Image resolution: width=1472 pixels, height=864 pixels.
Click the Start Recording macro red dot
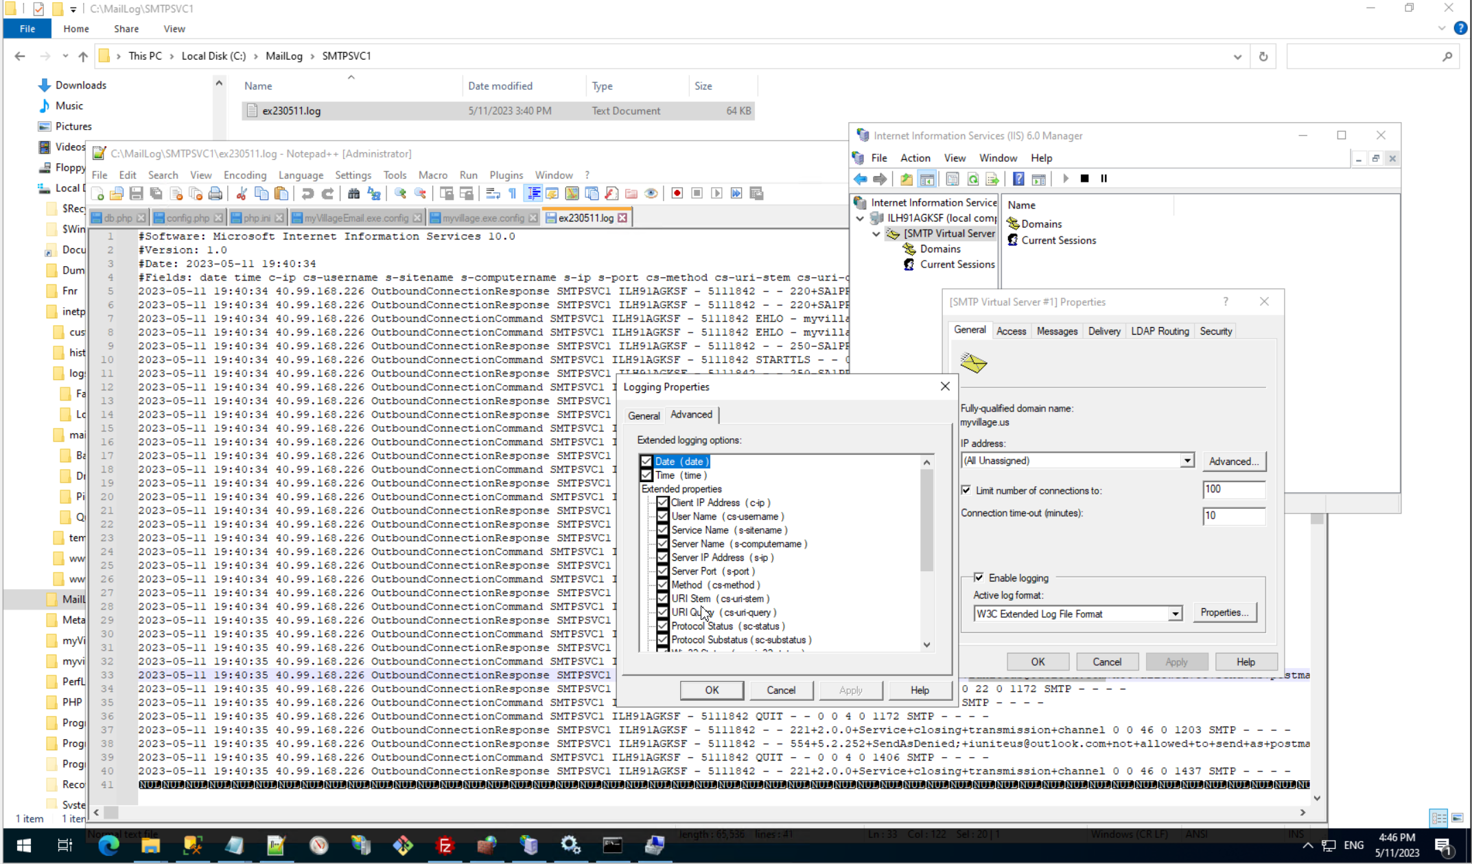[x=677, y=194]
